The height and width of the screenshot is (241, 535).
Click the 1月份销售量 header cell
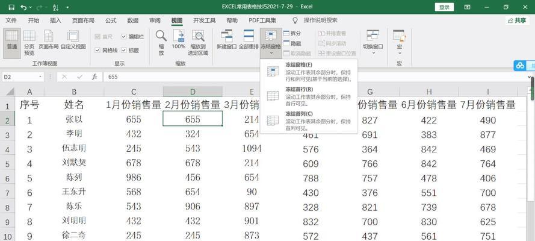(134, 105)
